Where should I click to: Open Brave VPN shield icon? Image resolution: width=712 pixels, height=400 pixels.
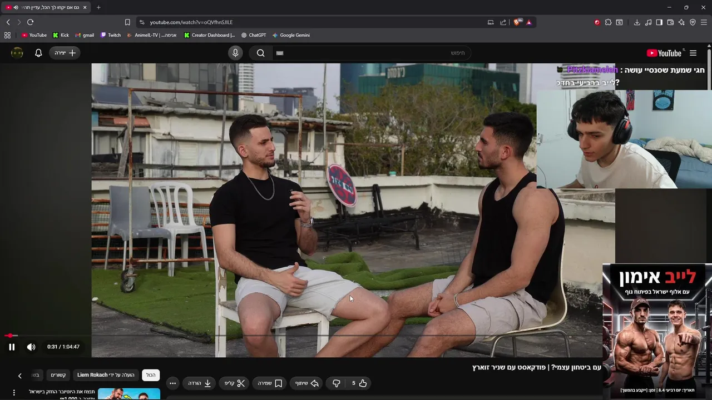[x=693, y=22]
